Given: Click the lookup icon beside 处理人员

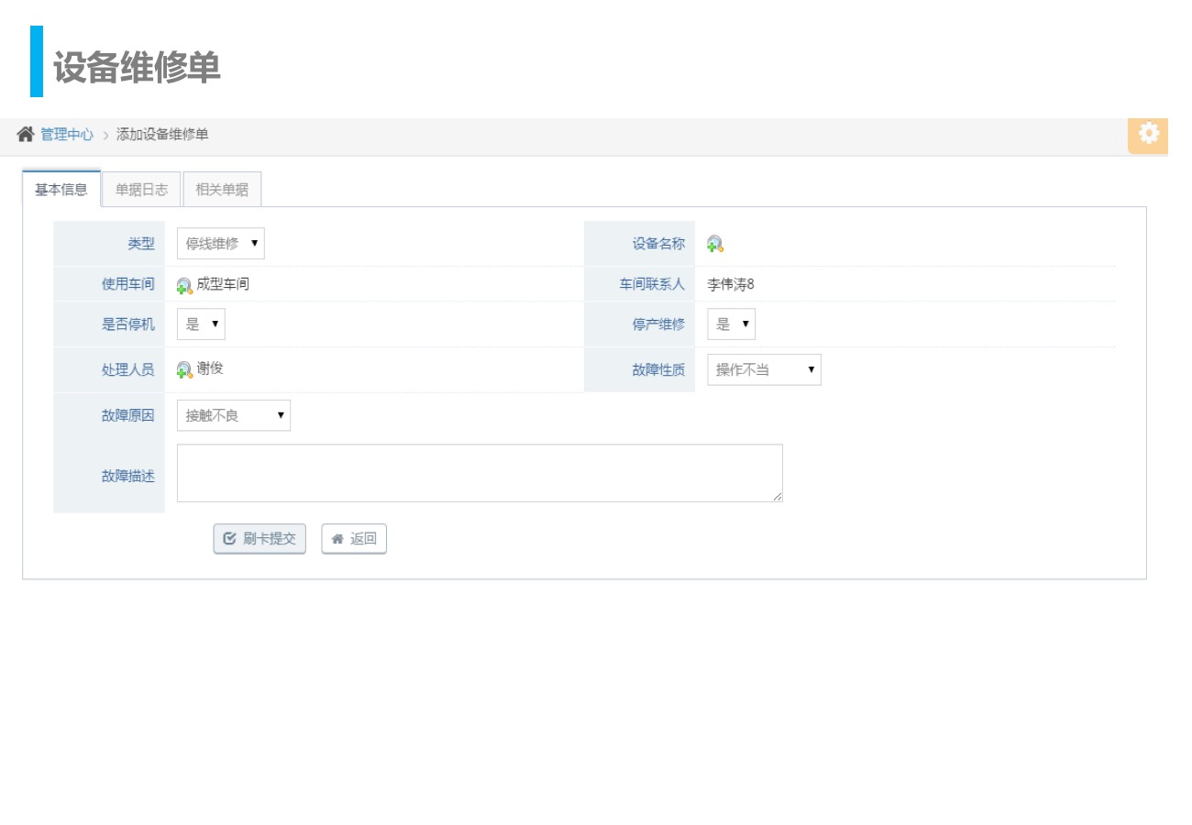Looking at the screenshot, I should click(x=184, y=370).
